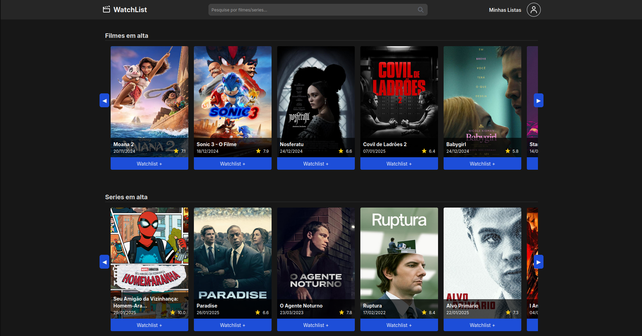Open Minhas Listas in the header
The image size is (642, 336).
tap(505, 10)
